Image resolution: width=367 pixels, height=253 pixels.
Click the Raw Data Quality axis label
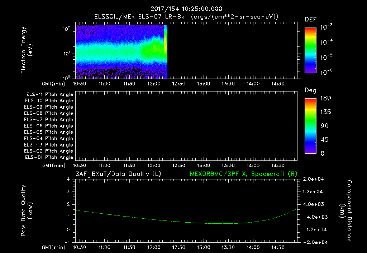pyautogui.click(x=27, y=210)
